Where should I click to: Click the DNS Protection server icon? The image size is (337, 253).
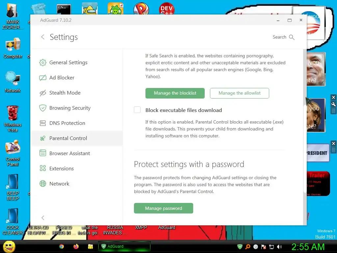click(x=43, y=123)
